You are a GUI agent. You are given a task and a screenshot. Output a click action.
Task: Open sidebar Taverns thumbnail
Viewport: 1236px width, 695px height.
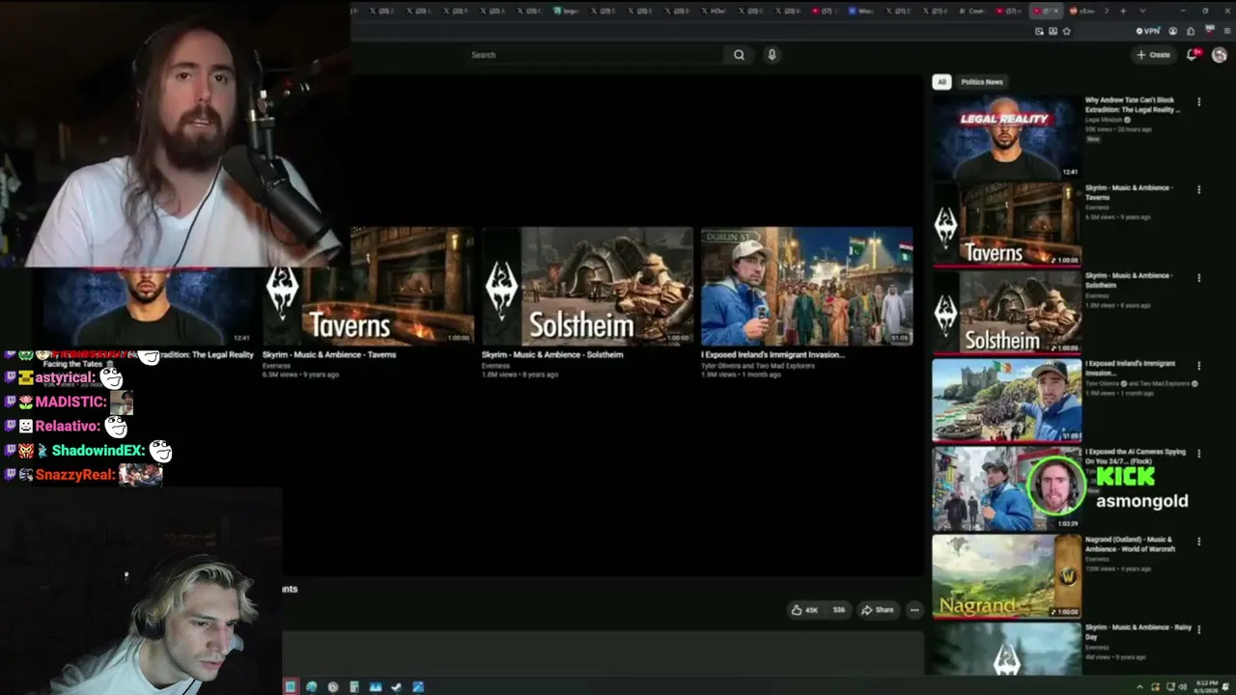click(x=1006, y=225)
